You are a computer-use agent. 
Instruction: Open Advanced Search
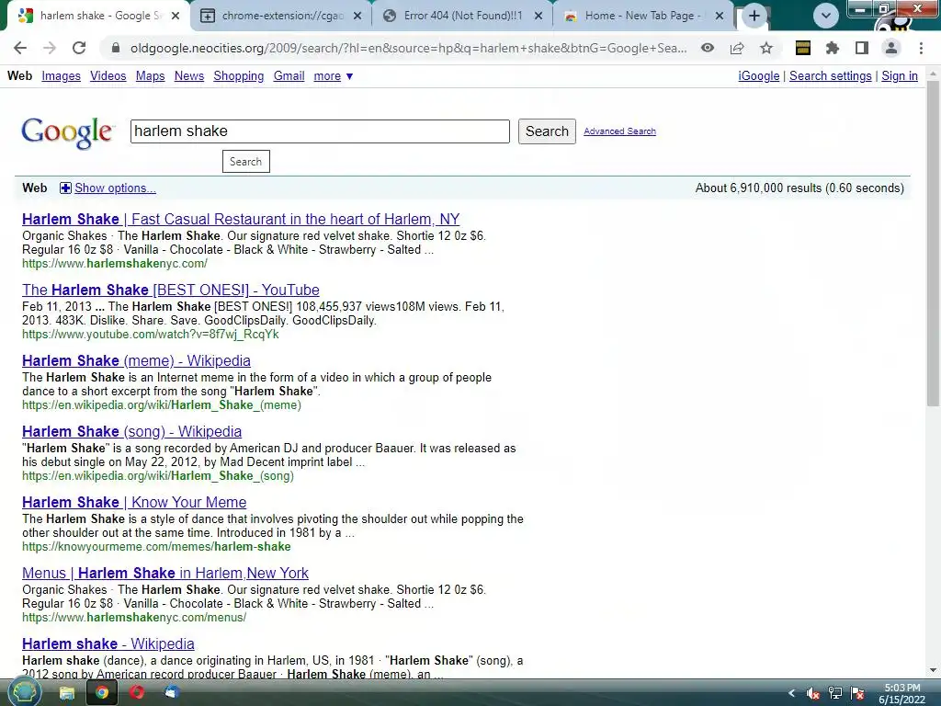[619, 131]
